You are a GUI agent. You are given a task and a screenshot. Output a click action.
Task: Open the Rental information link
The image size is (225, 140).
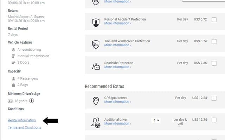click(22, 120)
